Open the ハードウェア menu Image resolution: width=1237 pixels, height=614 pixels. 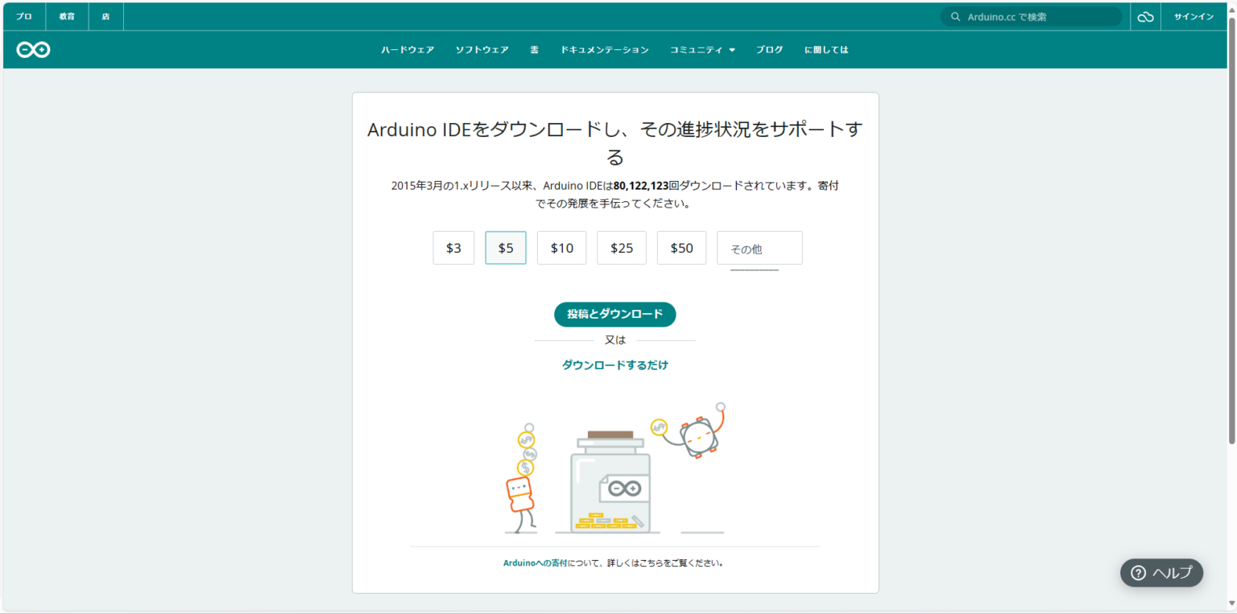(407, 49)
